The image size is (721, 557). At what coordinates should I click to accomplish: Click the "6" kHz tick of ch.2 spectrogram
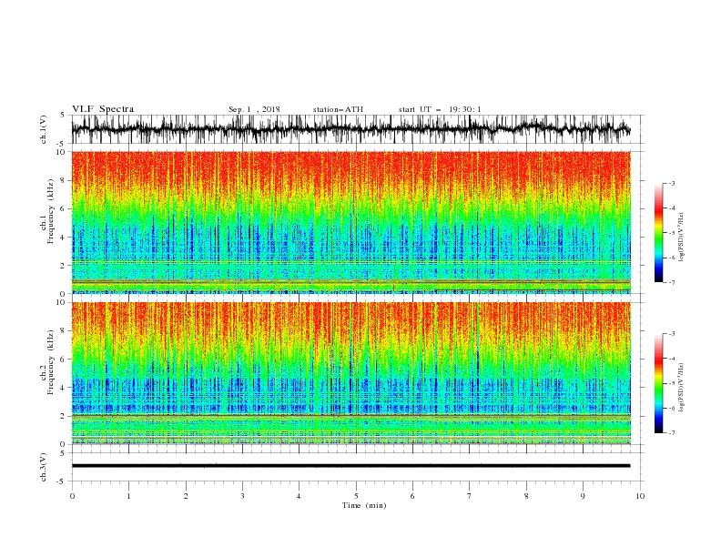[x=63, y=360]
